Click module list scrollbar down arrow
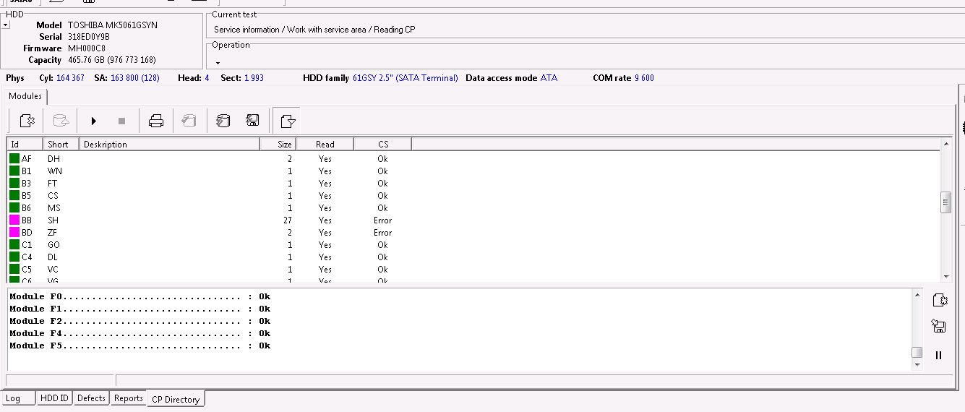The image size is (965, 412). click(946, 276)
